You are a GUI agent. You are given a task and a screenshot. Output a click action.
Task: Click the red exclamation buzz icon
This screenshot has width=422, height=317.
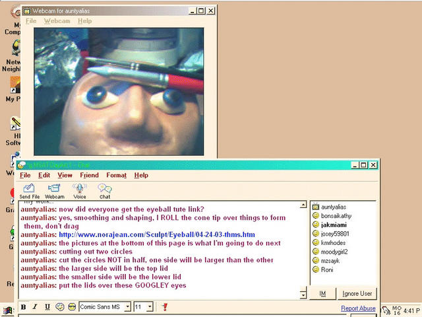(165, 306)
